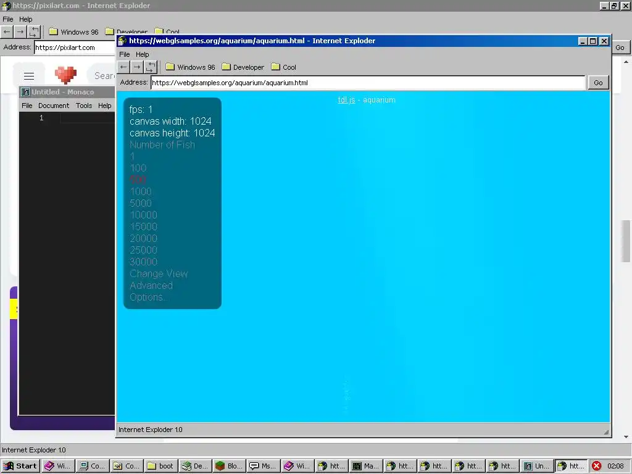
Task: Open the pixilart hamburger menu
Action: pos(29,76)
